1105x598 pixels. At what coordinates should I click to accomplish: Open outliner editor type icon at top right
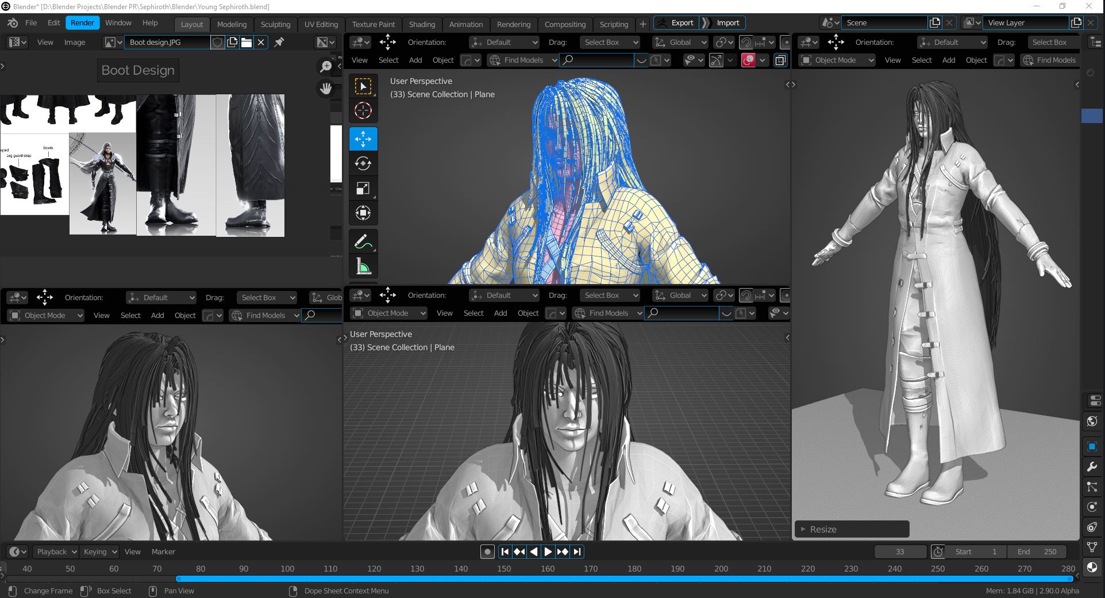click(x=1096, y=42)
